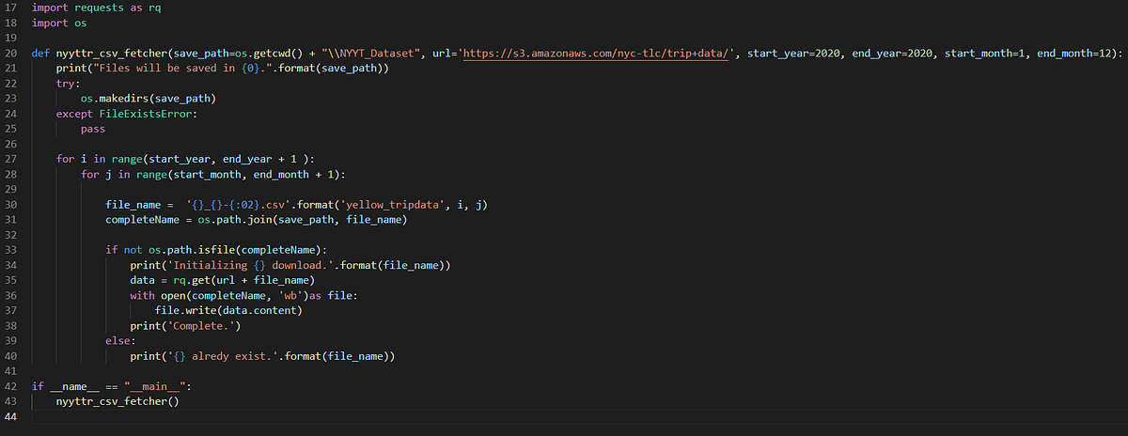The width and height of the screenshot is (1128, 436).
Task: Place cursor on end_year=2020 parameter
Action: pyautogui.click(x=893, y=54)
